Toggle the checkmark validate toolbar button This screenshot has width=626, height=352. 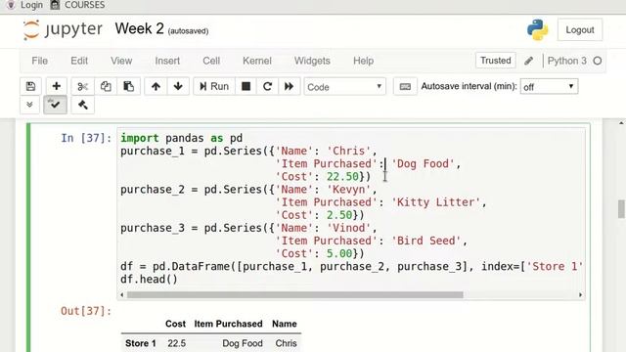coord(55,105)
